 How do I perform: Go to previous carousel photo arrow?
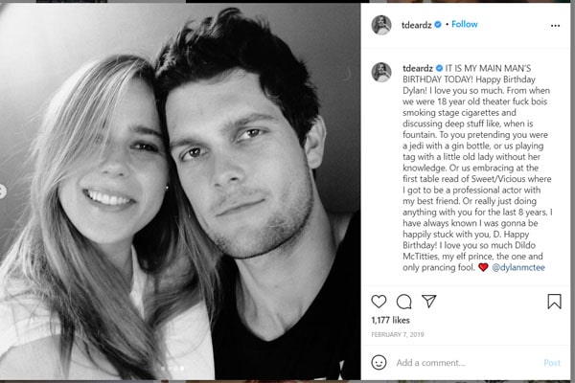tap(3, 191)
